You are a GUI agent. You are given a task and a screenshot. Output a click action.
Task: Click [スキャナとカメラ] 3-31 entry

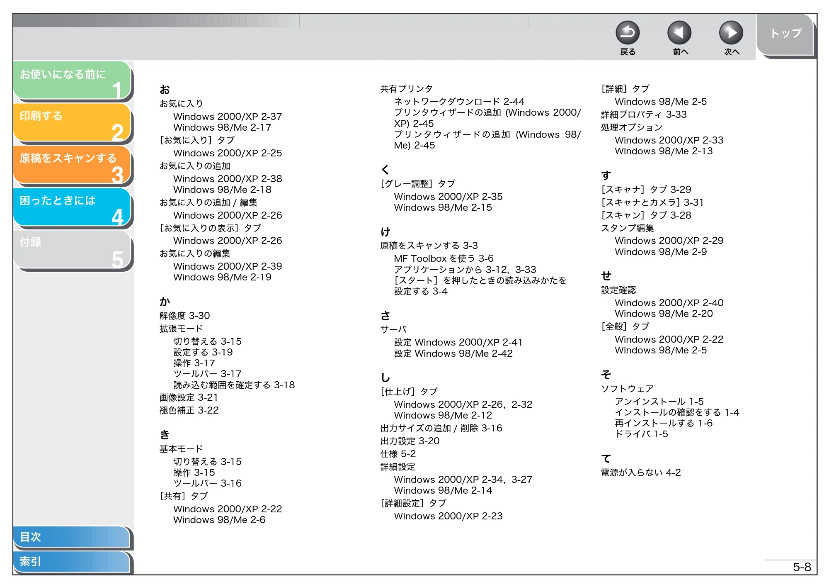(652, 202)
